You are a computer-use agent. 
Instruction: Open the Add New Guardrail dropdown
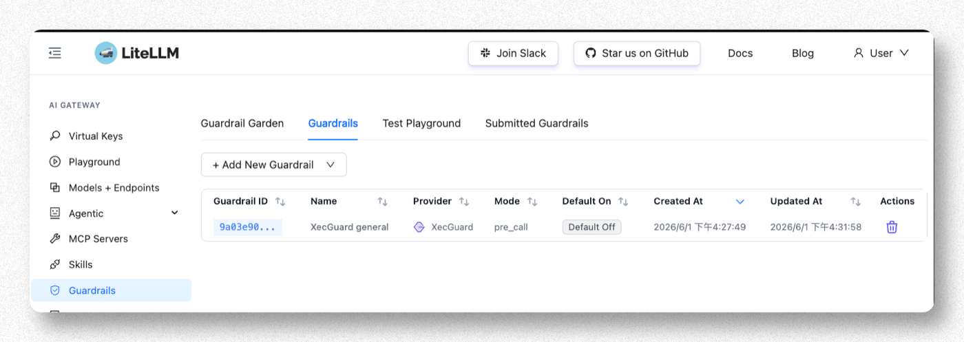(274, 164)
